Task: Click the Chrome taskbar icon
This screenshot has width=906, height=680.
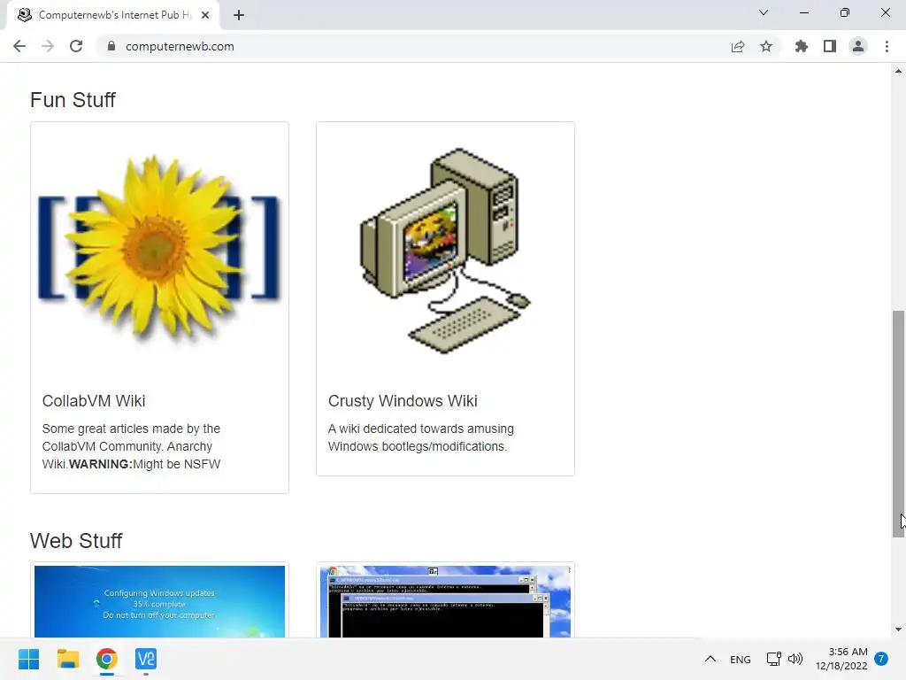Action: pos(107,659)
